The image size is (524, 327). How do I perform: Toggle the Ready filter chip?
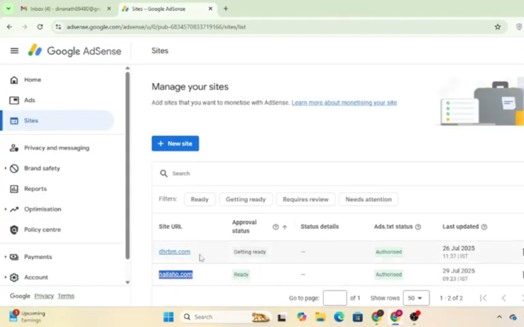200,199
